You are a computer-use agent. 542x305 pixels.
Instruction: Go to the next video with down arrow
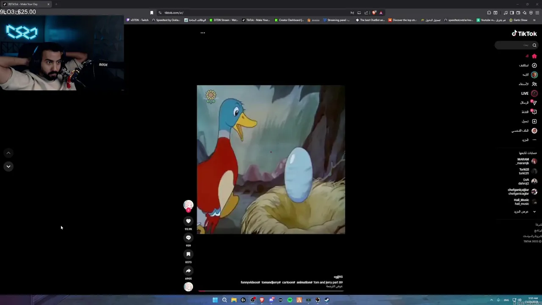click(8, 166)
